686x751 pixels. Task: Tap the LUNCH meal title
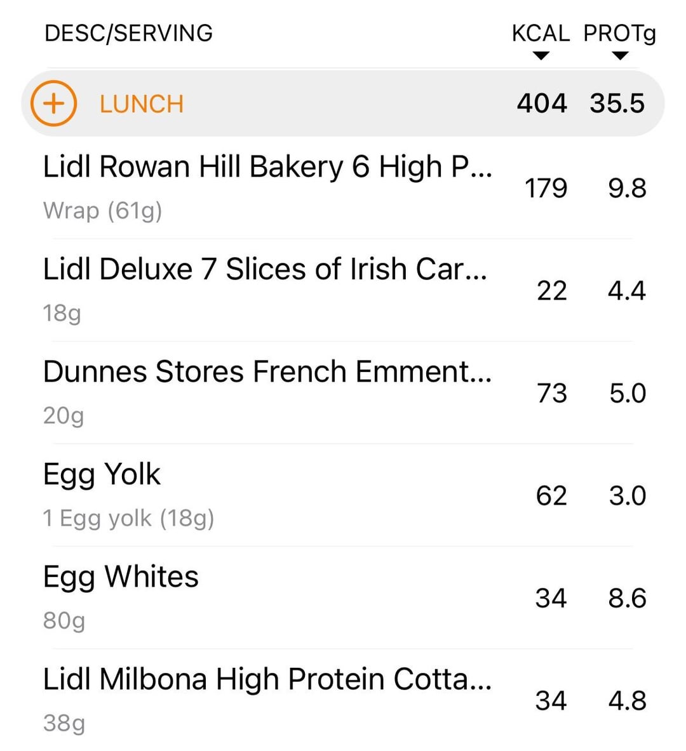tap(141, 104)
